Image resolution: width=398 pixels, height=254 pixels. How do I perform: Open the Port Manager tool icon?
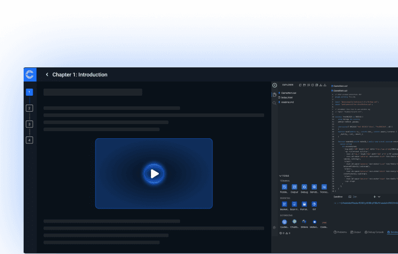pyautogui.click(x=304, y=204)
